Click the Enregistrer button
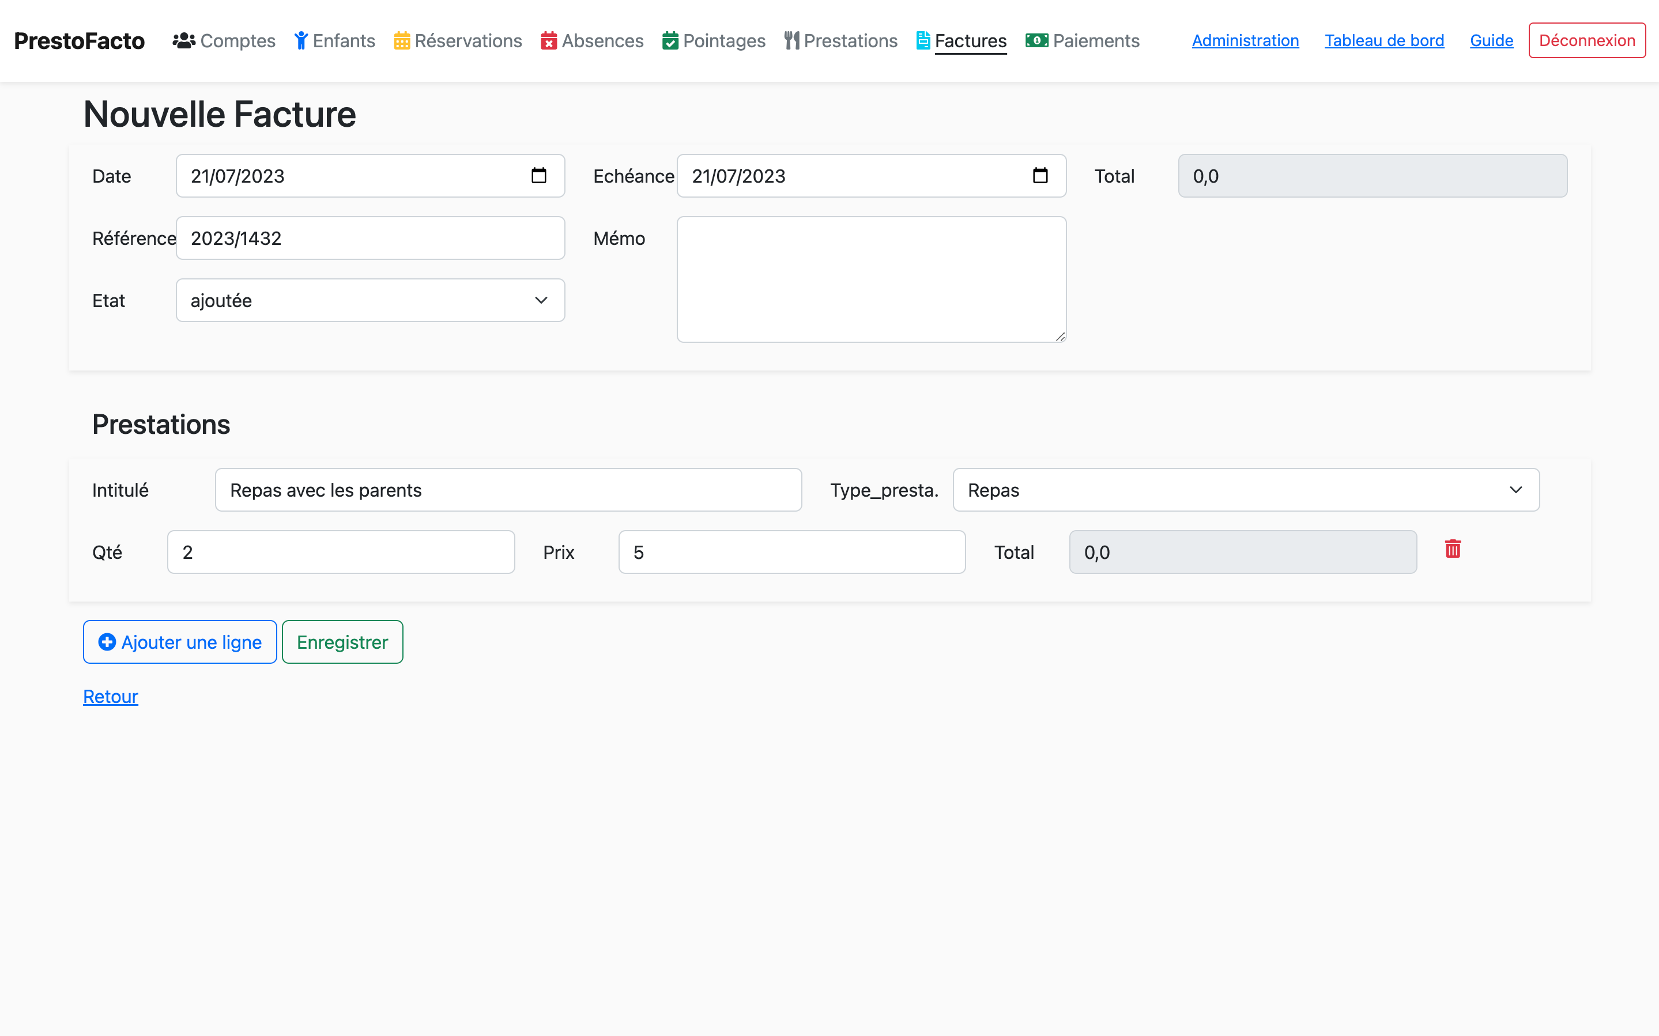The width and height of the screenshot is (1659, 1036). pyautogui.click(x=342, y=642)
